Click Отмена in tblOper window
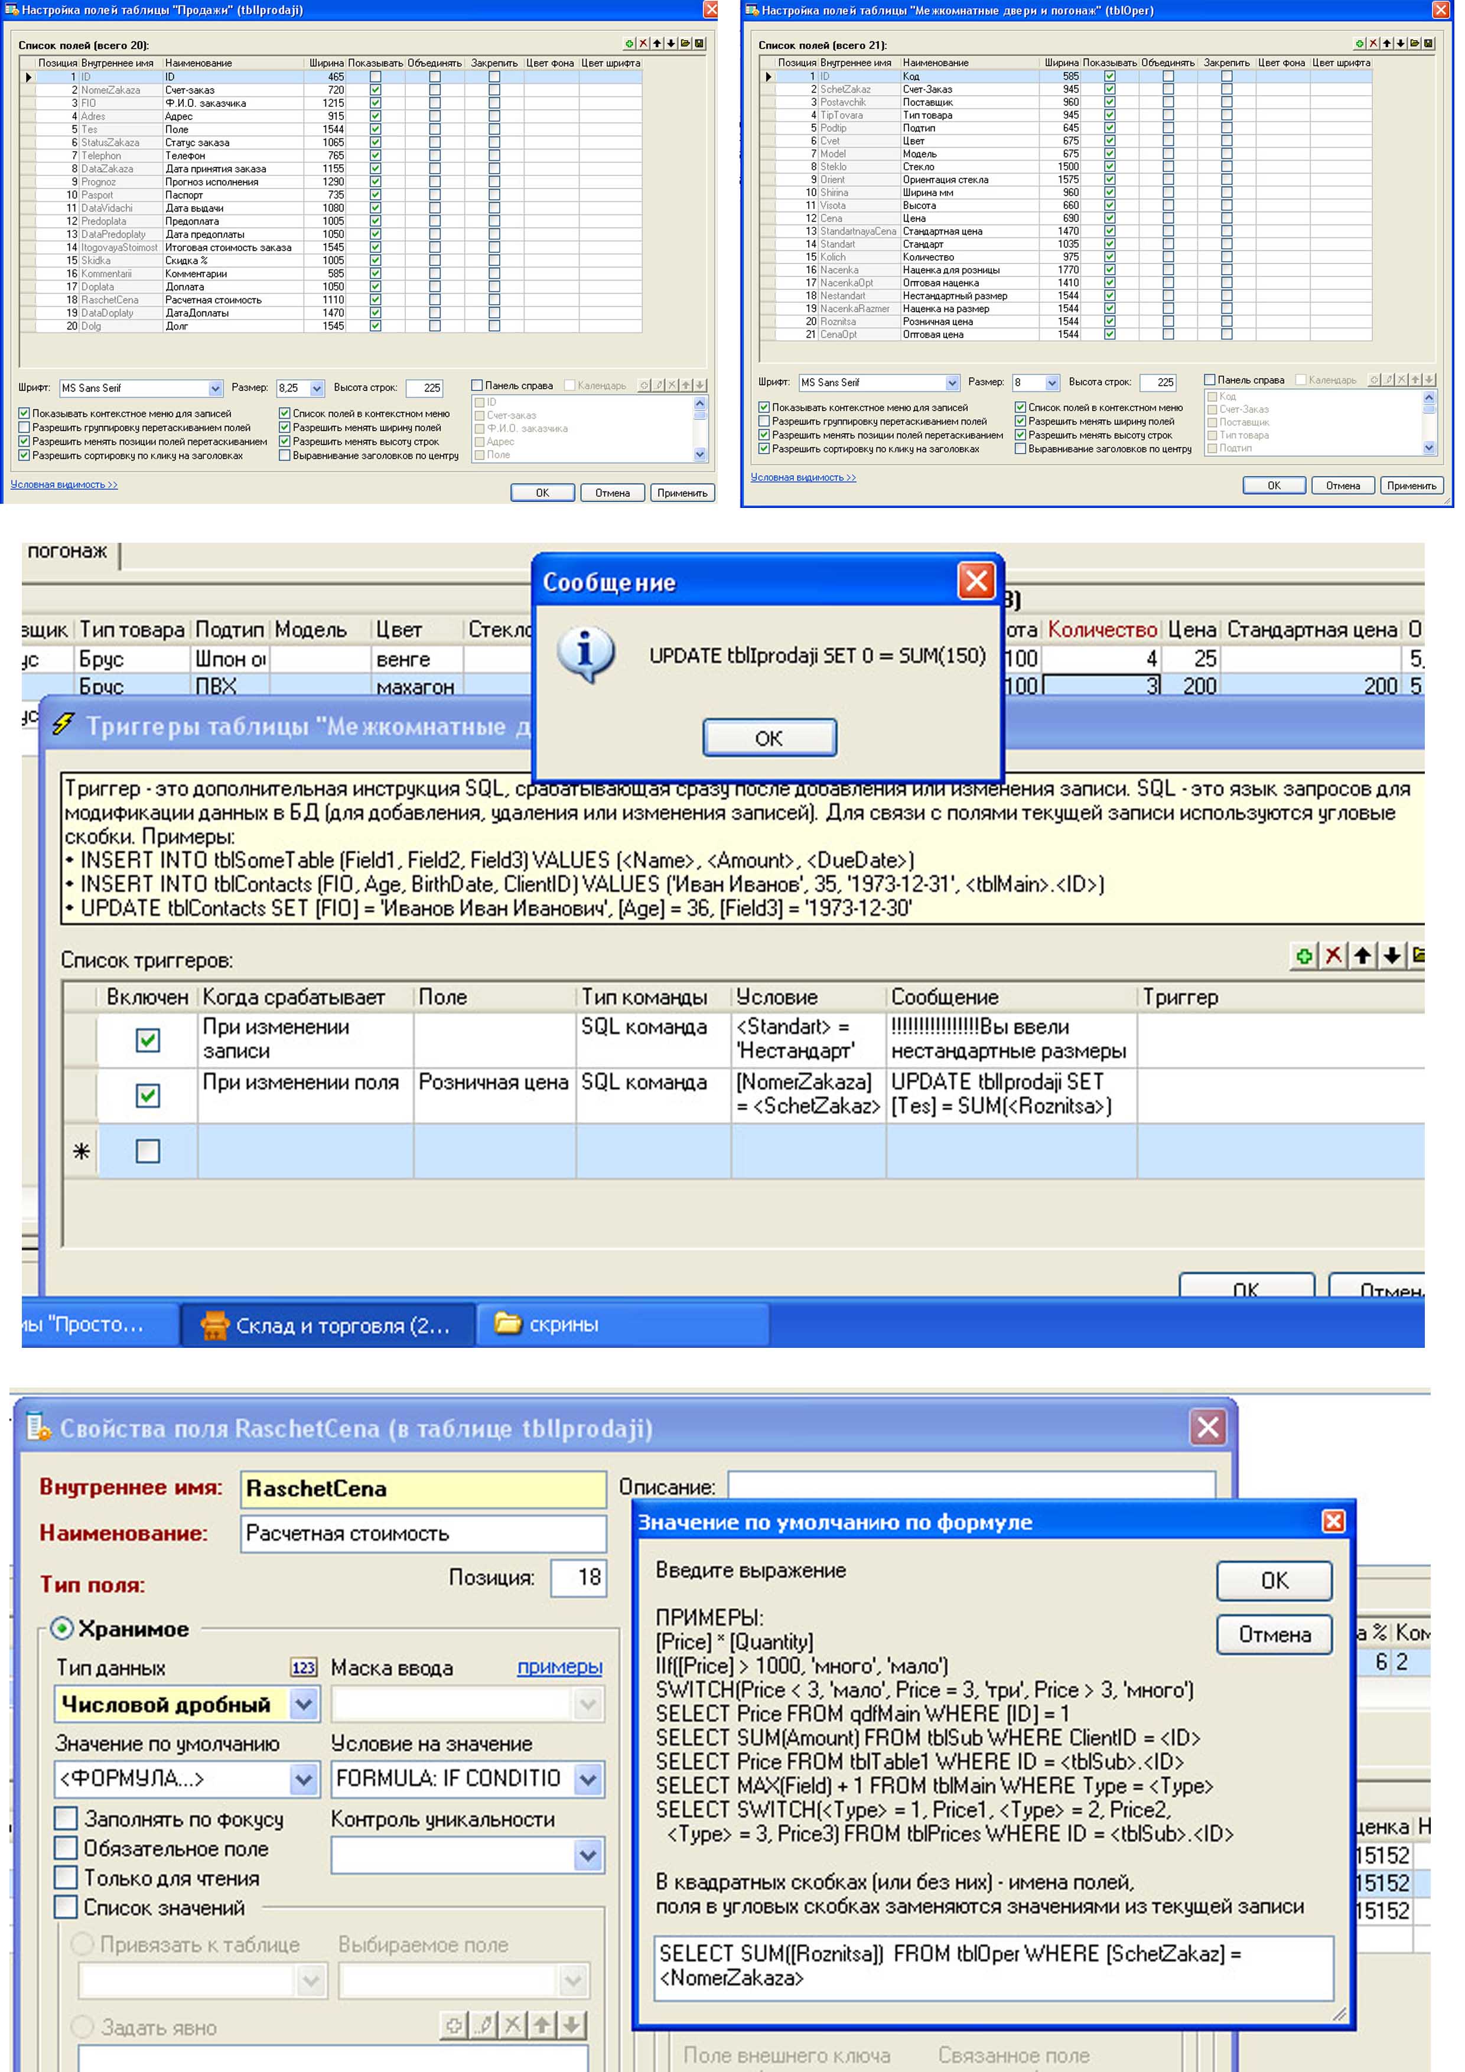The image size is (1465, 2072). 1342,486
